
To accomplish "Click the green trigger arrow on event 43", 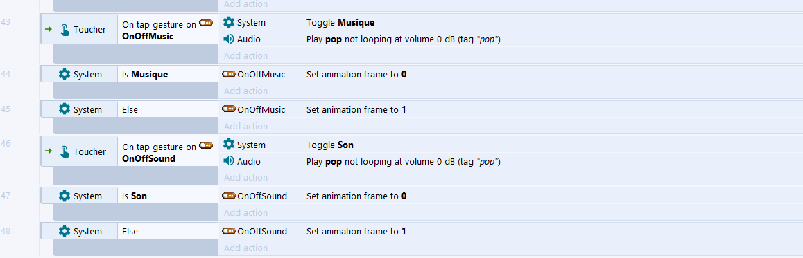I will click(x=49, y=29).
